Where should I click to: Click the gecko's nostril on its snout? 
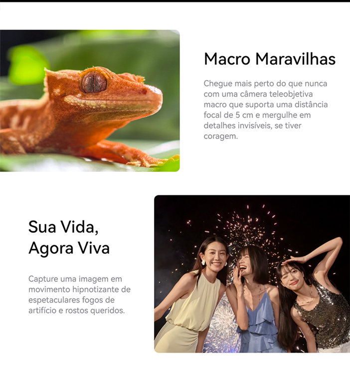click(144, 91)
